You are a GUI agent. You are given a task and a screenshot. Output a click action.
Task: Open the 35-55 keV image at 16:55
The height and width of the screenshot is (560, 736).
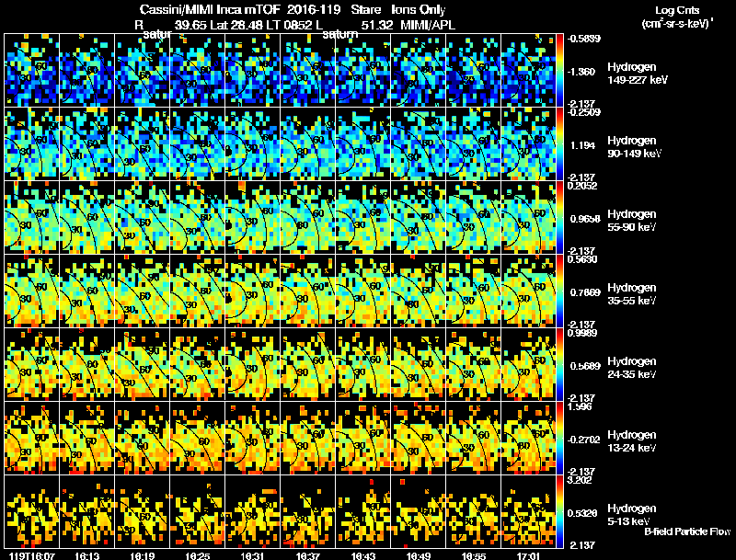point(474,291)
